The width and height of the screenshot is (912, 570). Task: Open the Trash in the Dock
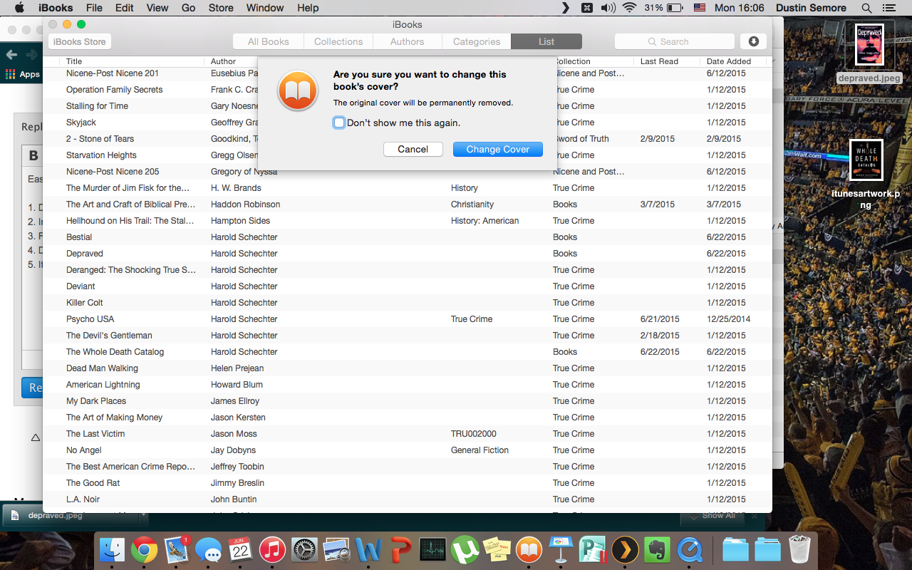click(x=799, y=550)
